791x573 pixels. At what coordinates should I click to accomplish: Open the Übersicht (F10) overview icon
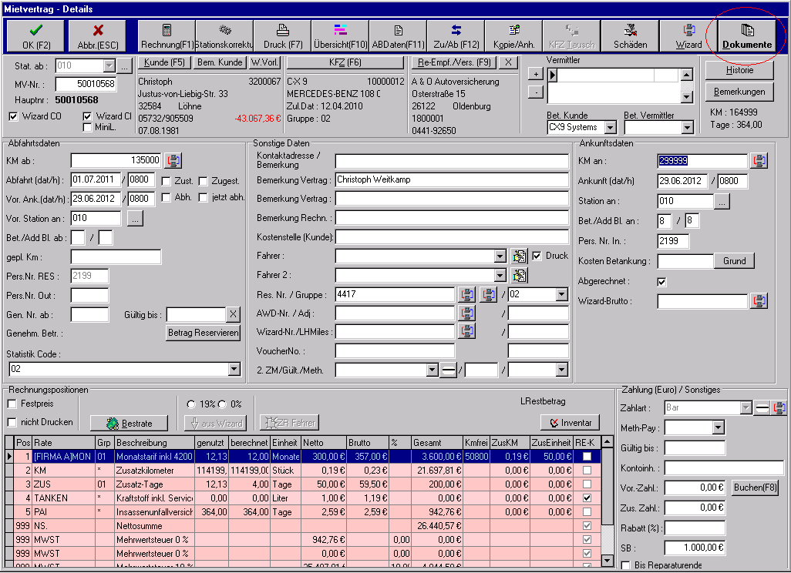pos(339,35)
